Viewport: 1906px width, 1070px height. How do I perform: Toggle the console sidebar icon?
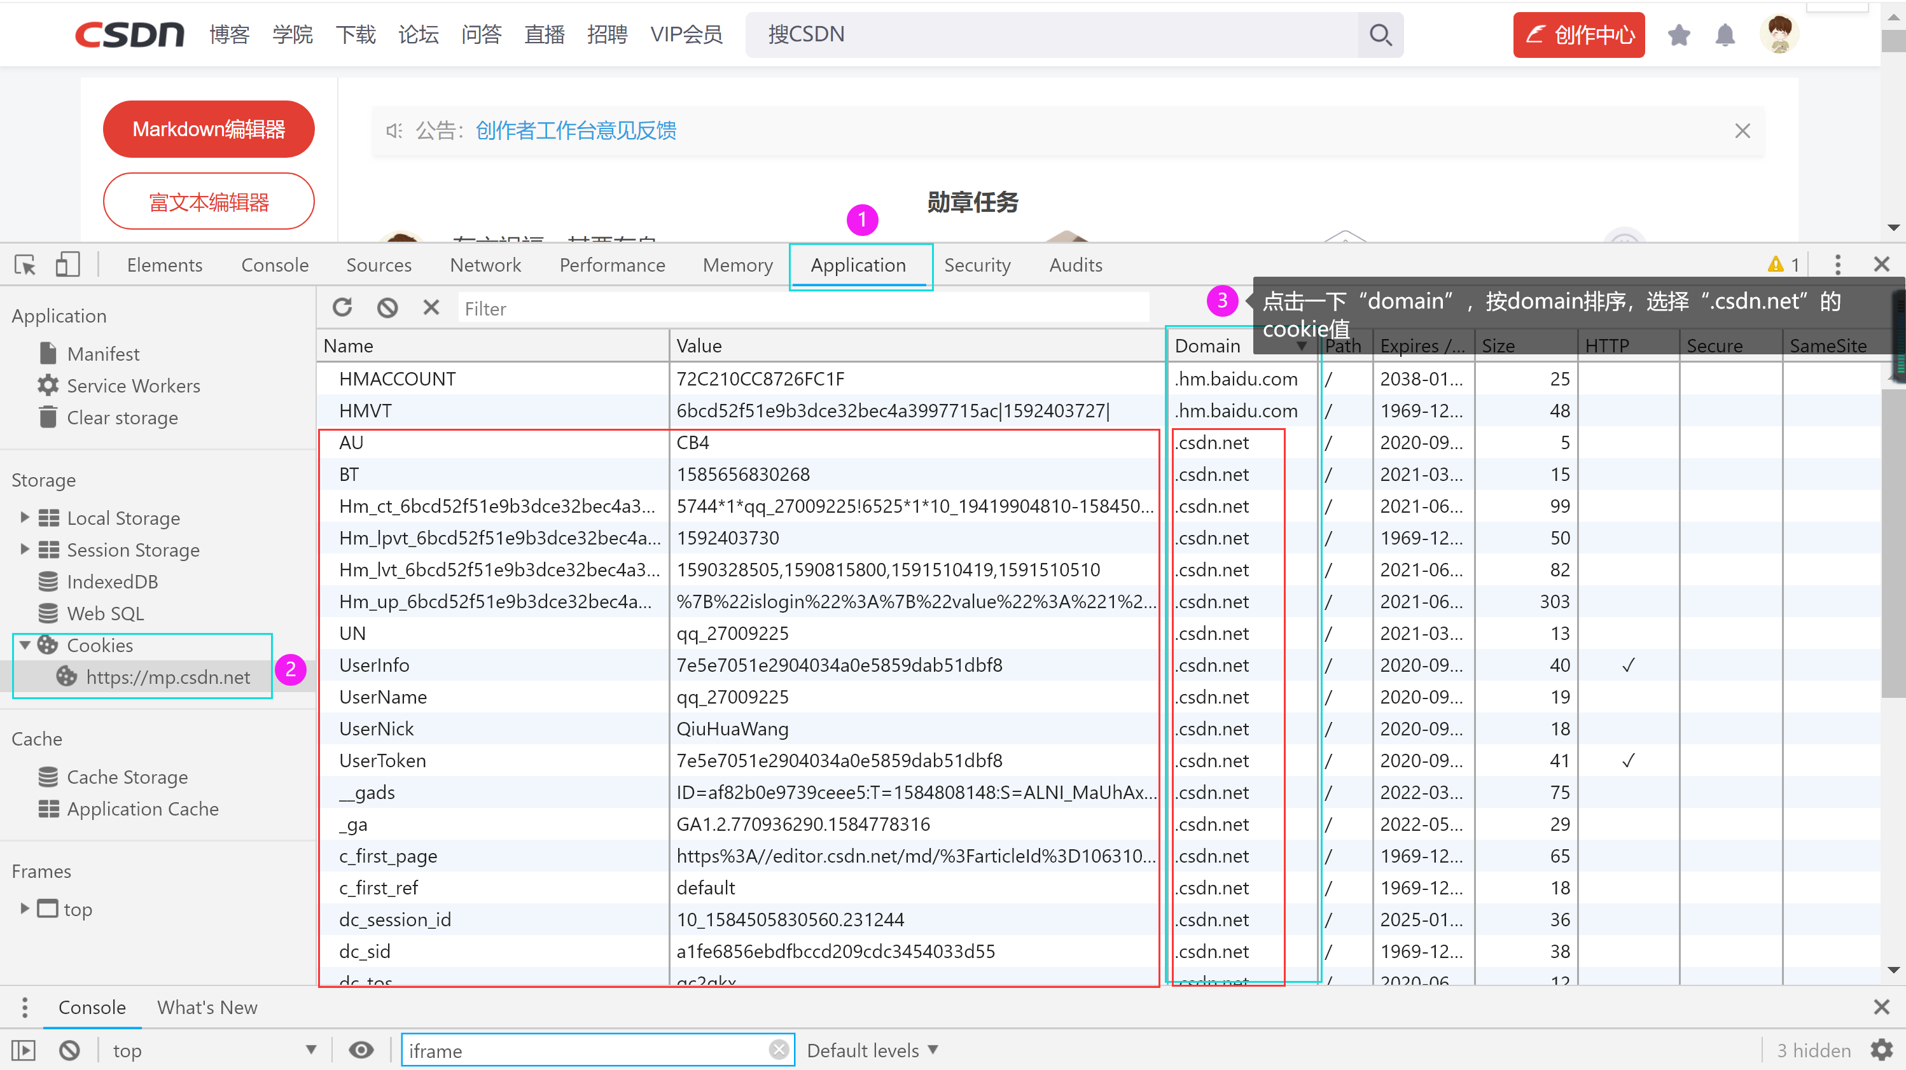coord(24,1050)
